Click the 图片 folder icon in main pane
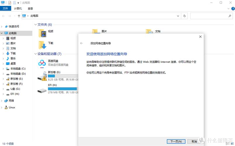This screenshot has height=146, width=235. click(96, 32)
